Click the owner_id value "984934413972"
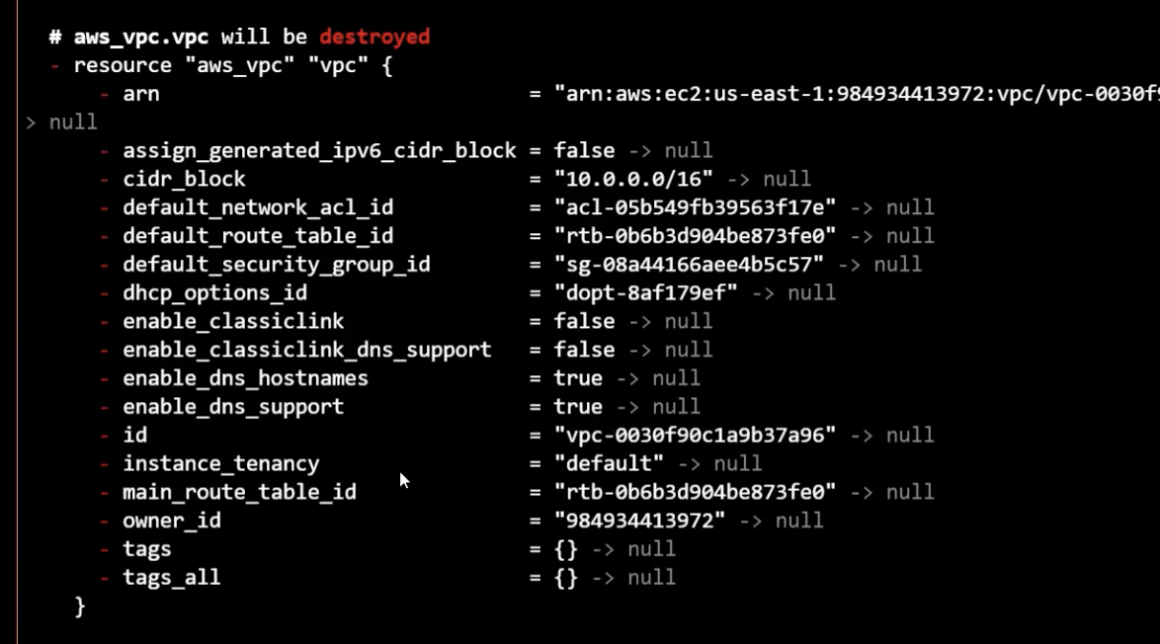The width and height of the screenshot is (1160, 644). point(640,521)
